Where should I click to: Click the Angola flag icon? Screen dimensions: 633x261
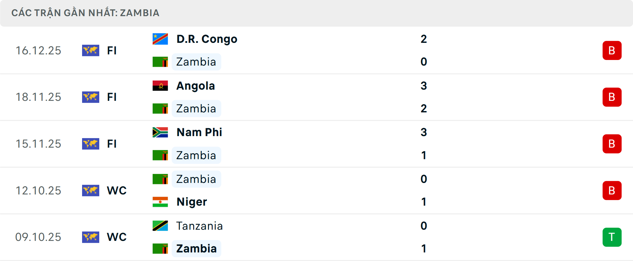tap(160, 85)
